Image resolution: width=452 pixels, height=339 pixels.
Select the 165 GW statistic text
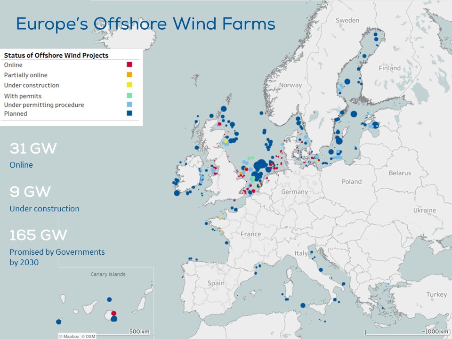[38, 234]
